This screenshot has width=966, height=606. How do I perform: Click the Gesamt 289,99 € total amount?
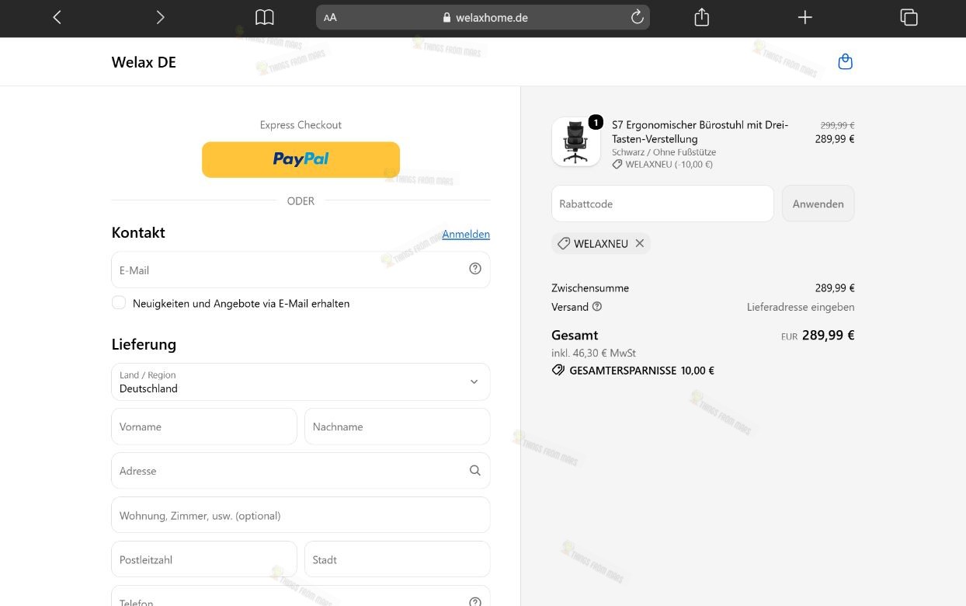[x=828, y=336]
